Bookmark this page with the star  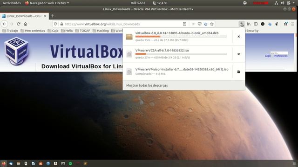coord(212,24)
